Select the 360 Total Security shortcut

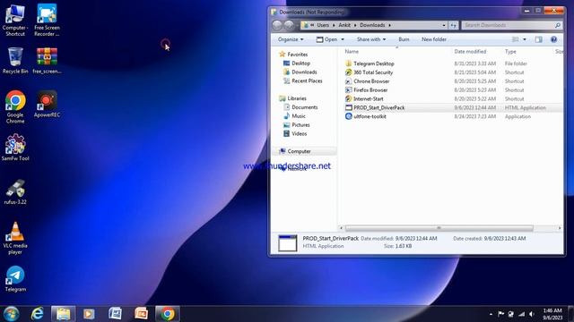[x=369, y=72]
